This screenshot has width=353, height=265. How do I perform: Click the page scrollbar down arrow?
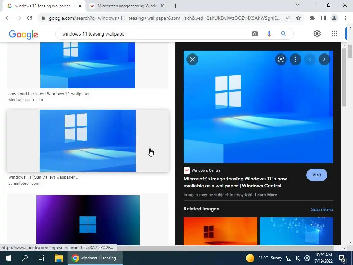click(x=350, y=242)
